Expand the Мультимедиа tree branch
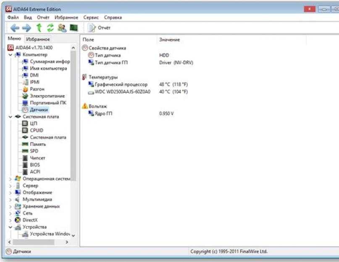 point(10,200)
